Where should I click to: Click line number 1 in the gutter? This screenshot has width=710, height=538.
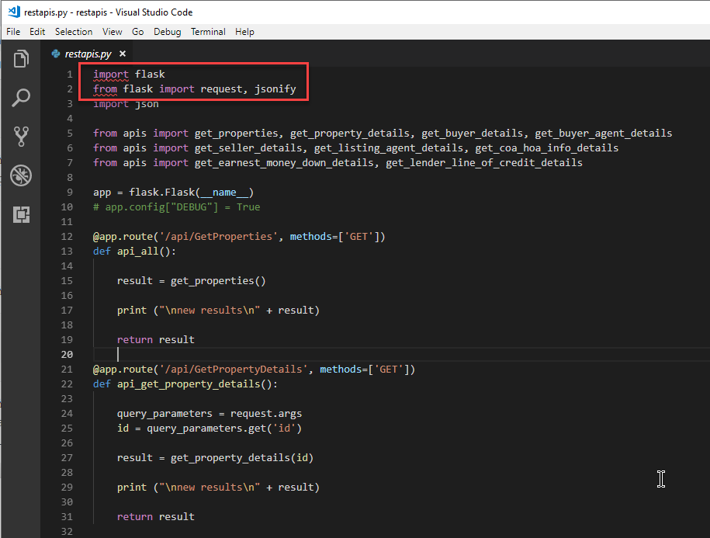click(70, 75)
